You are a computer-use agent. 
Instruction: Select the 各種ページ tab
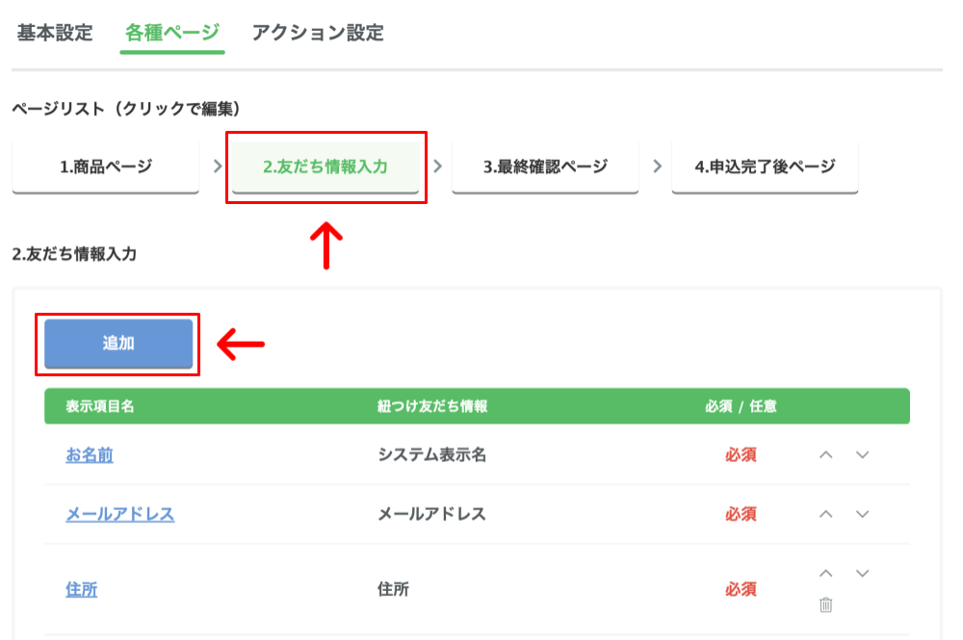(x=172, y=33)
